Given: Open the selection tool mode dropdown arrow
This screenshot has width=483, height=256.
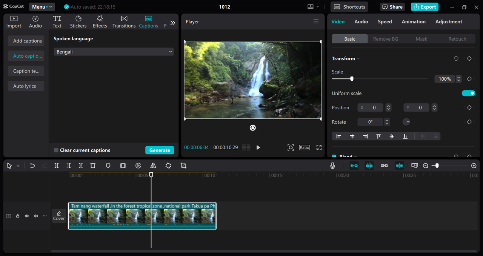Looking at the screenshot, I should tap(18, 166).
